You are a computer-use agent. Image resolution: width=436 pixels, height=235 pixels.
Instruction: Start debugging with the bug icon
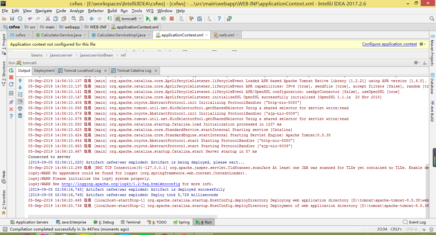coord(156,19)
